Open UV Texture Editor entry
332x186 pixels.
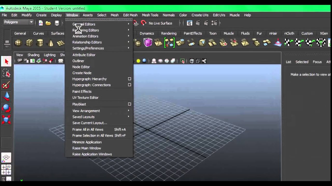[99, 98]
